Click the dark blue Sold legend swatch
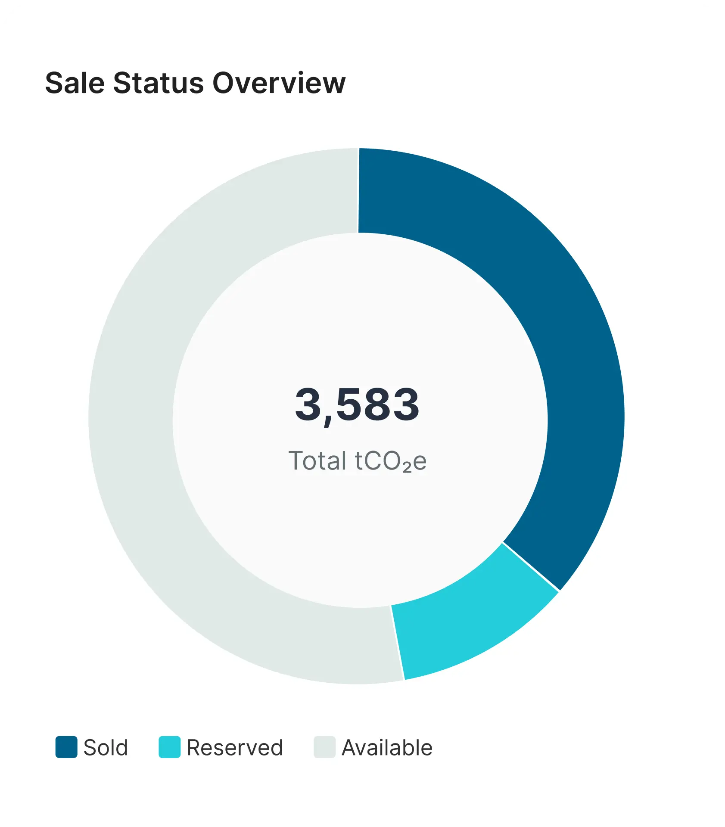 66,747
